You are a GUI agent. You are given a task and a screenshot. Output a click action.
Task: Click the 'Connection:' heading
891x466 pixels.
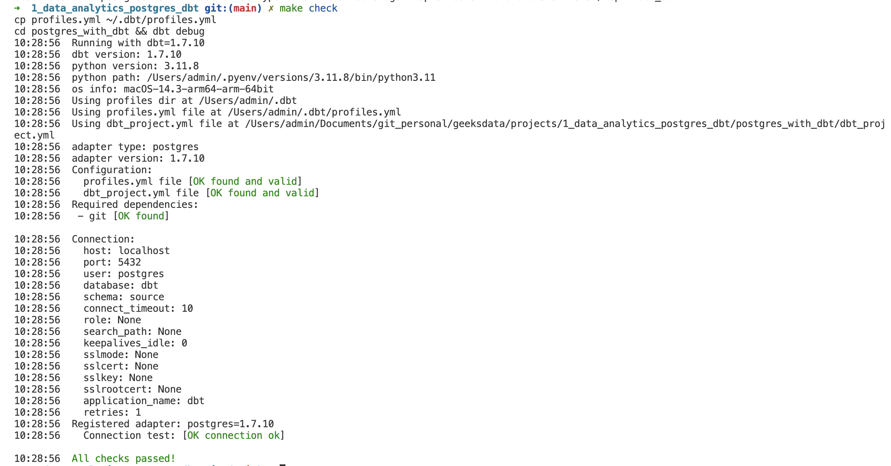(103, 239)
